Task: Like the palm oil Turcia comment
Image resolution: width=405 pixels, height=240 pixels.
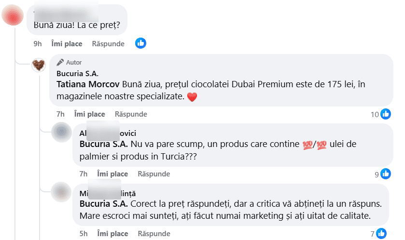Action: [112, 174]
